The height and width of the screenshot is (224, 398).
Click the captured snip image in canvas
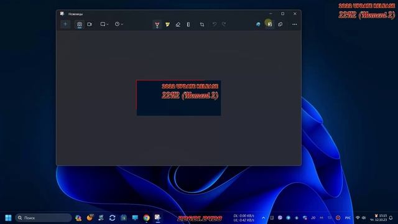[178, 98]
